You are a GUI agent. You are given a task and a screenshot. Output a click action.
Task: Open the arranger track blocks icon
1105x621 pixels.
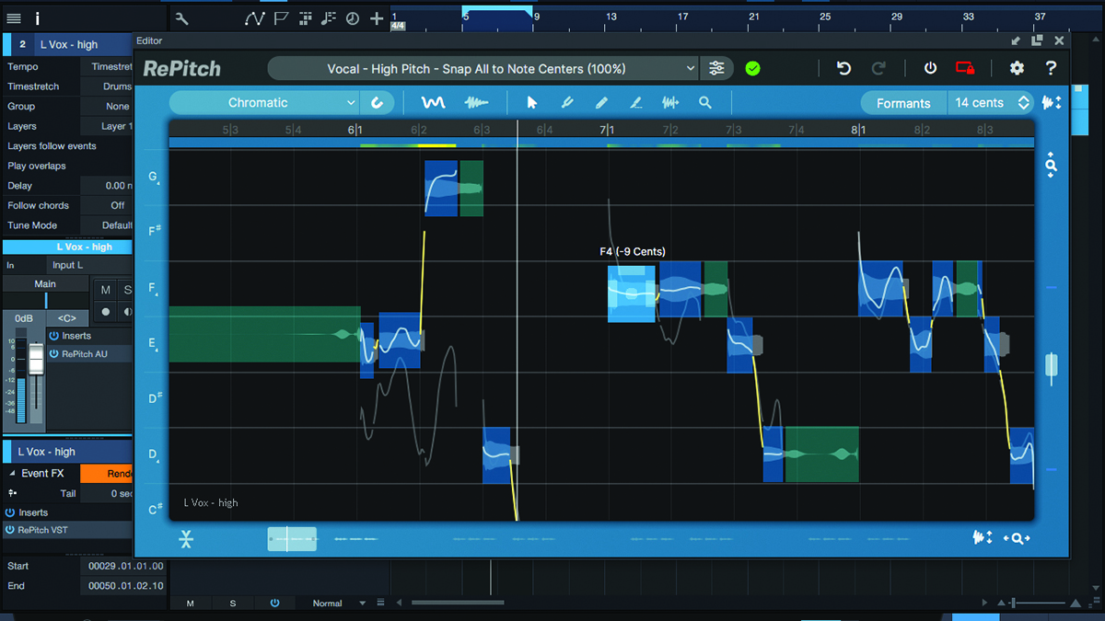pos(306,18)
